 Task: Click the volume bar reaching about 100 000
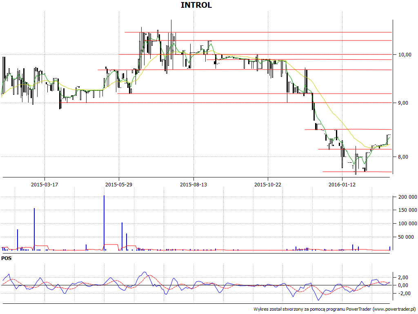point(122,236)
